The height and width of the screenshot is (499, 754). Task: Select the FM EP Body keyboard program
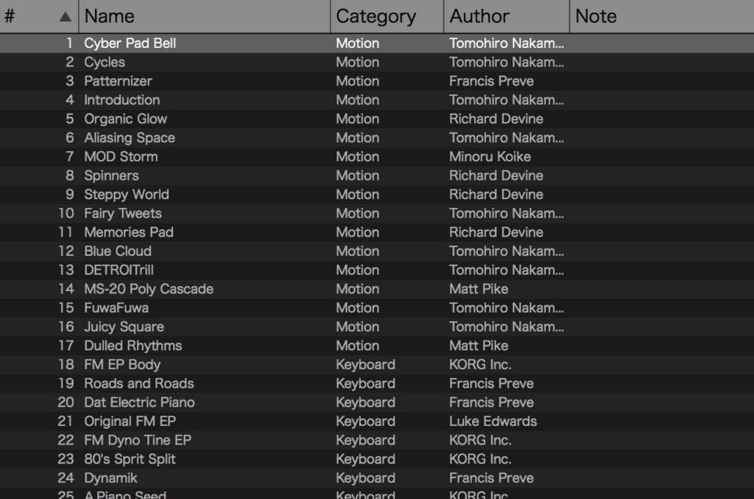(x=121, y=365)
